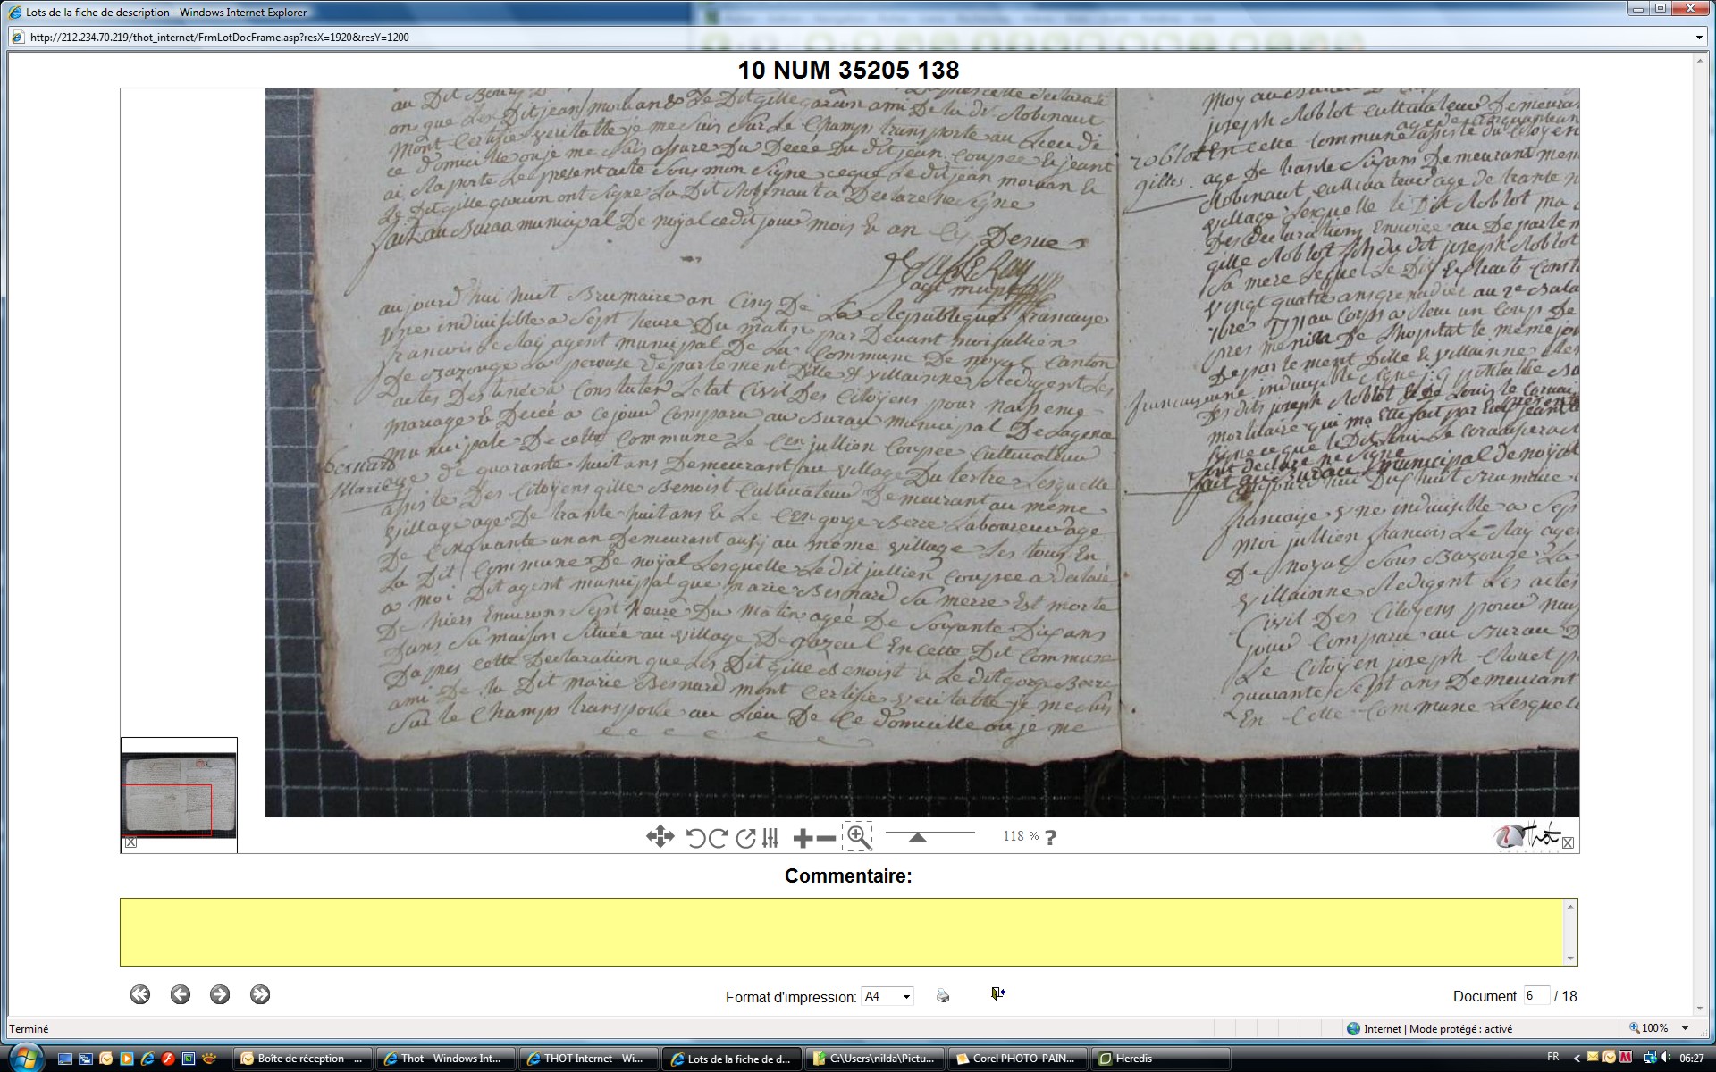1716x1072 pixels.
Task: Open viewer help question mark
Action: coord(1051,838)
